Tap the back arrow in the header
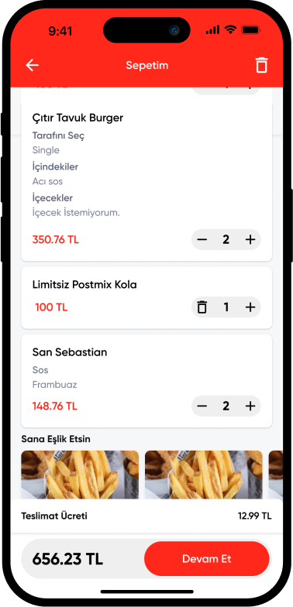The height and width of the screenshot is (607, 293). (x=33, y=65)
